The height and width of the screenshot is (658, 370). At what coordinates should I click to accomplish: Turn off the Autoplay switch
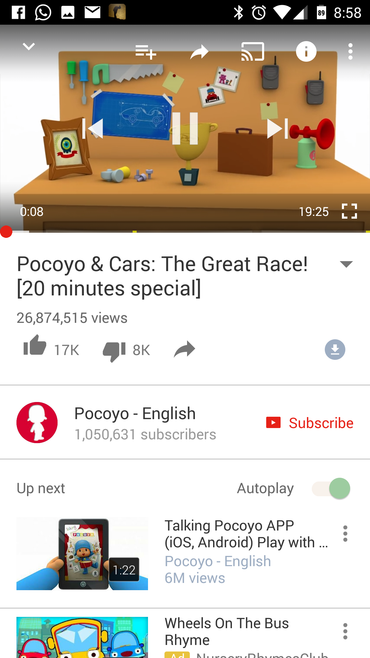331,488
